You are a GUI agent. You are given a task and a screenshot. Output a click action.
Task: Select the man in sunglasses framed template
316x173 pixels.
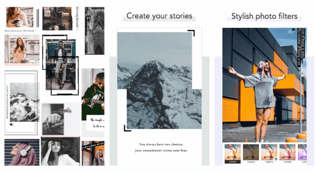coord(60,64)
